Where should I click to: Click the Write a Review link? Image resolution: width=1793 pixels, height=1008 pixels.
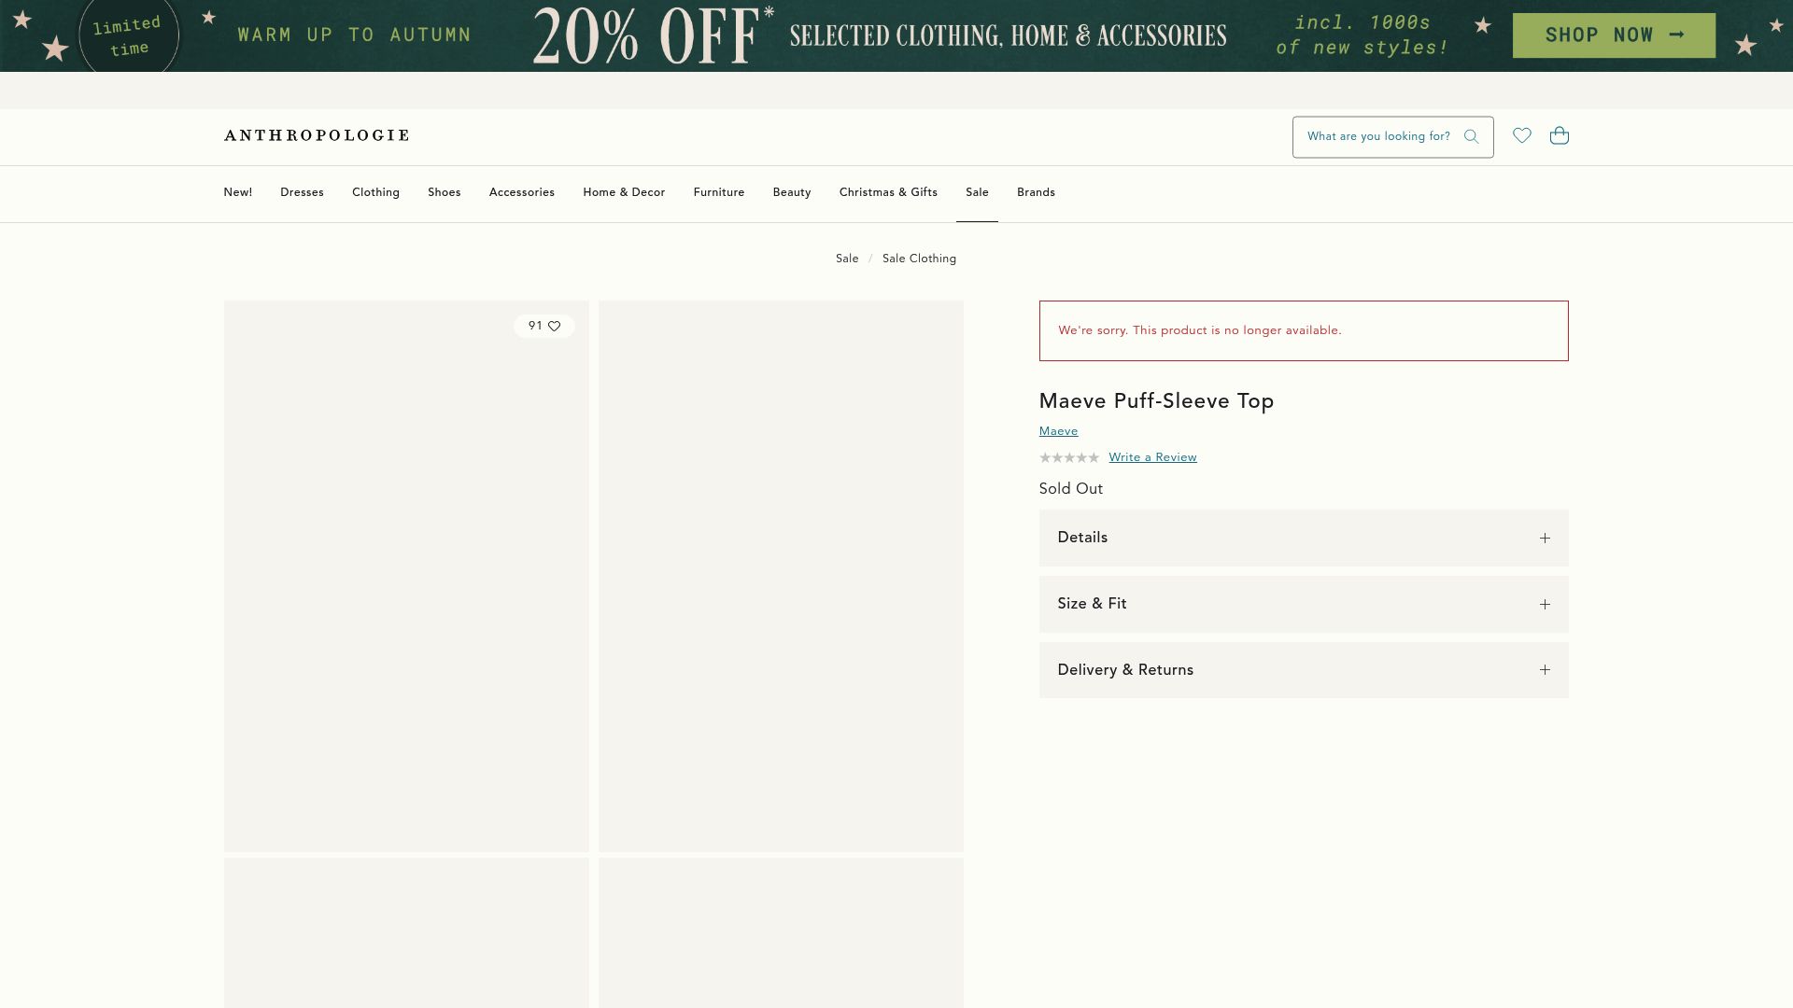pyautogui.click(x=1152, y=457)
